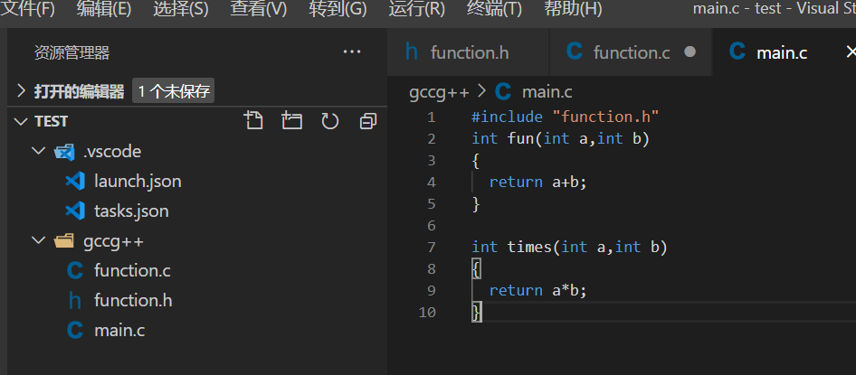Click the gccg++ breadcrumb segment
The height and width of the screenshot is (375, 856).
pyautogui.click(x=440, y=92)
